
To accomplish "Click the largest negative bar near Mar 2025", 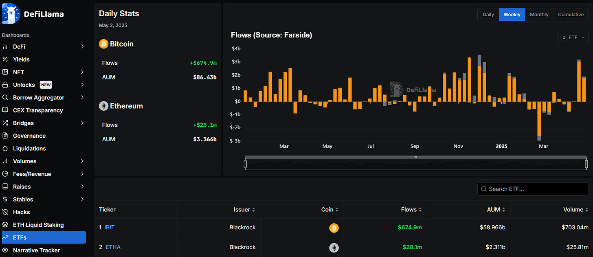I will coord(539,121).
